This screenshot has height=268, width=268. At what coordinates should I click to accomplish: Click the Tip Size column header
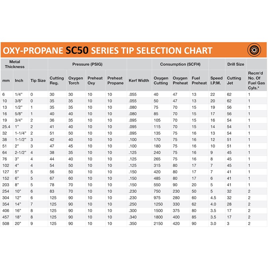(x=38, y=80)
